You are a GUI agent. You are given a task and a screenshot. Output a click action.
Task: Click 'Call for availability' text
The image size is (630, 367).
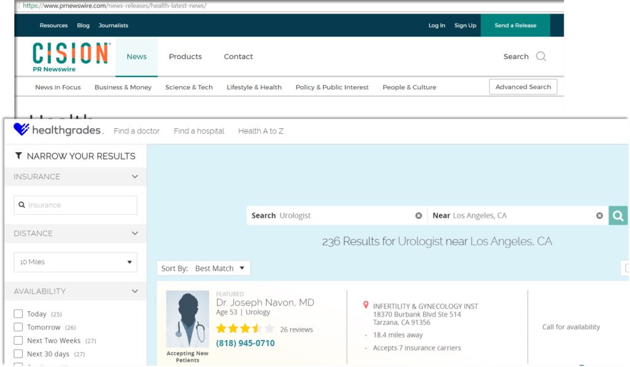coord(571,327)
